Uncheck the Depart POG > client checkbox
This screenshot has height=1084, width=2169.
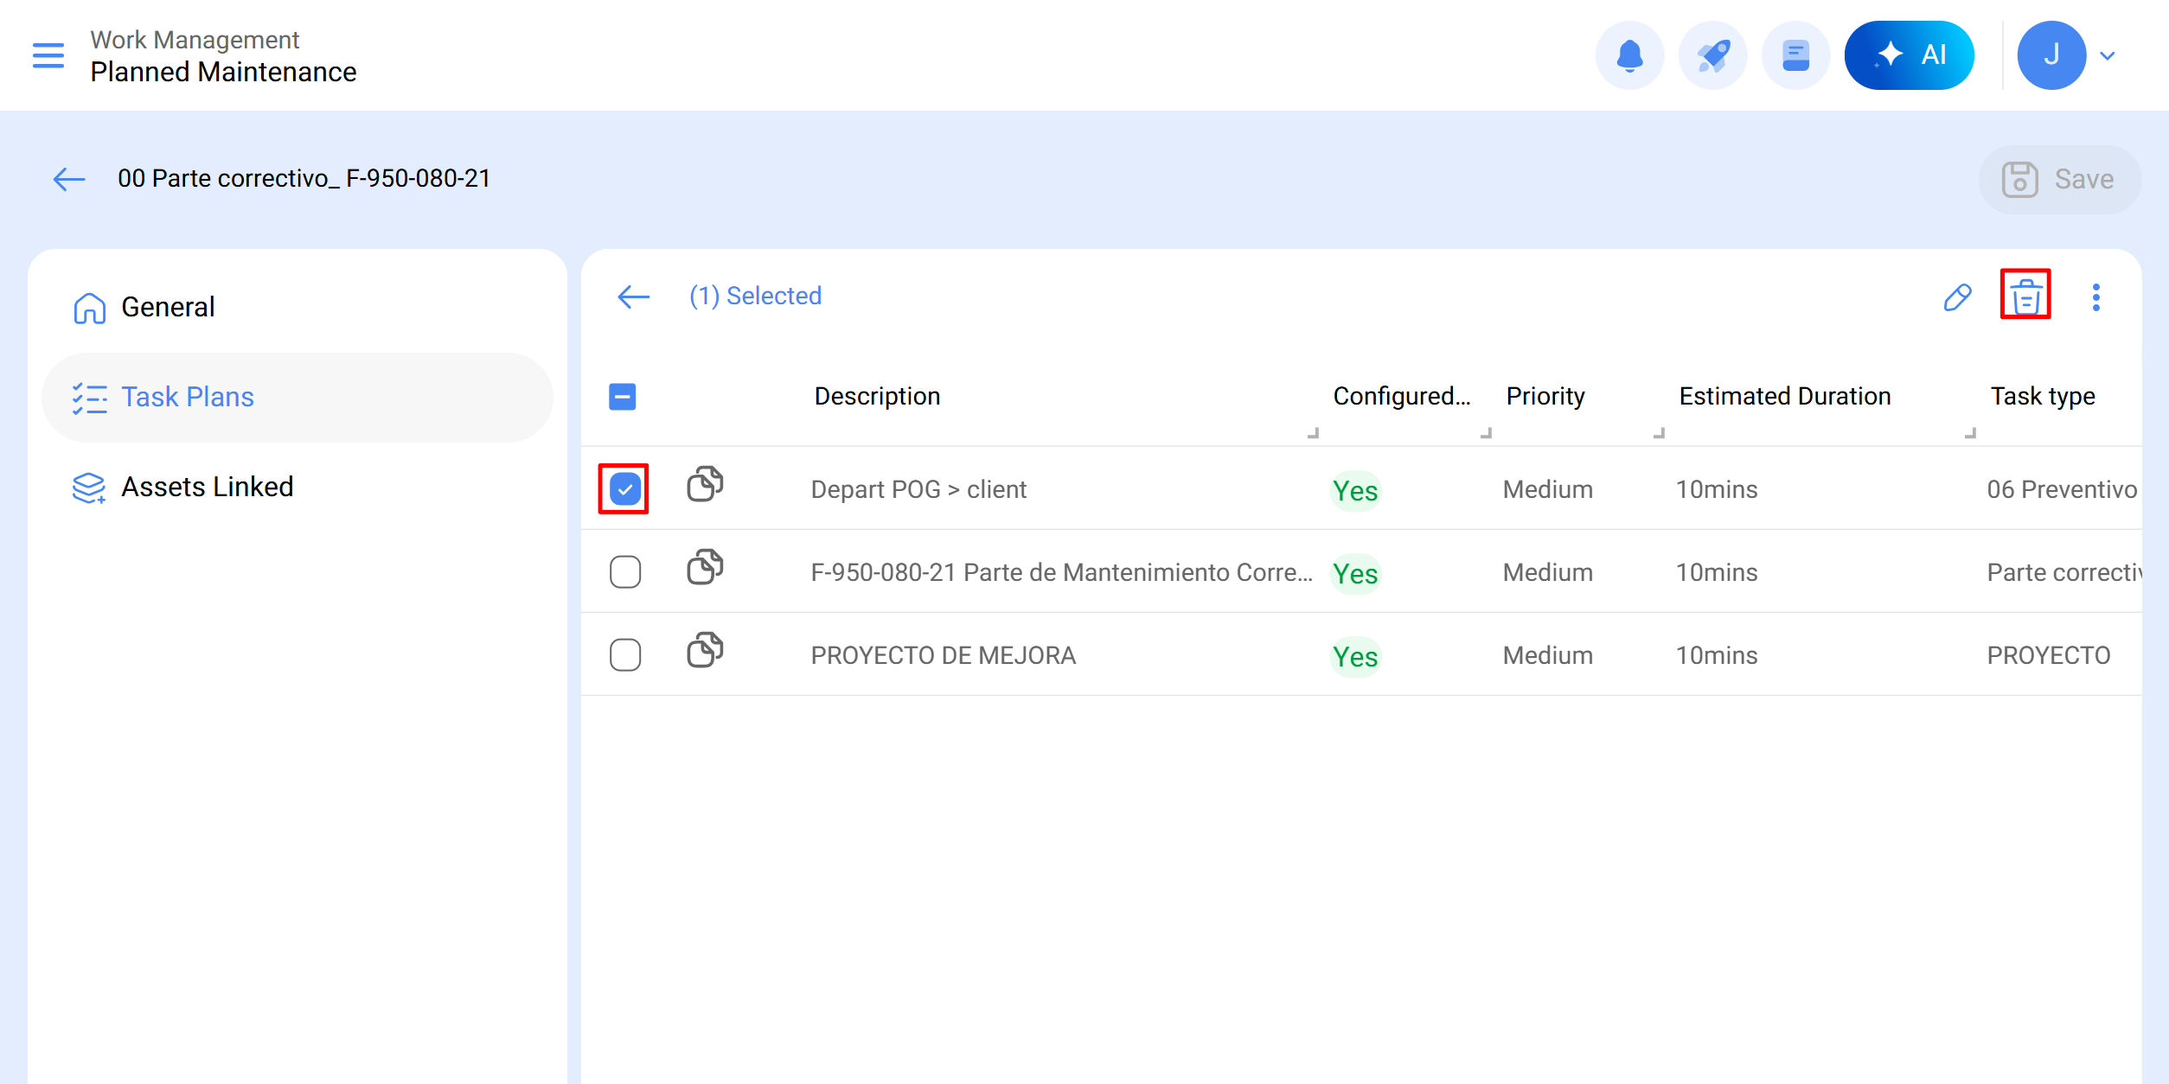624,489
